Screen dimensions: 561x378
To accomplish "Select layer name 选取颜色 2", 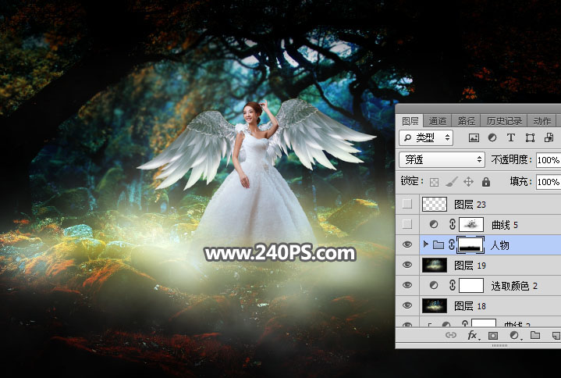I will click(x=514, y=286).
